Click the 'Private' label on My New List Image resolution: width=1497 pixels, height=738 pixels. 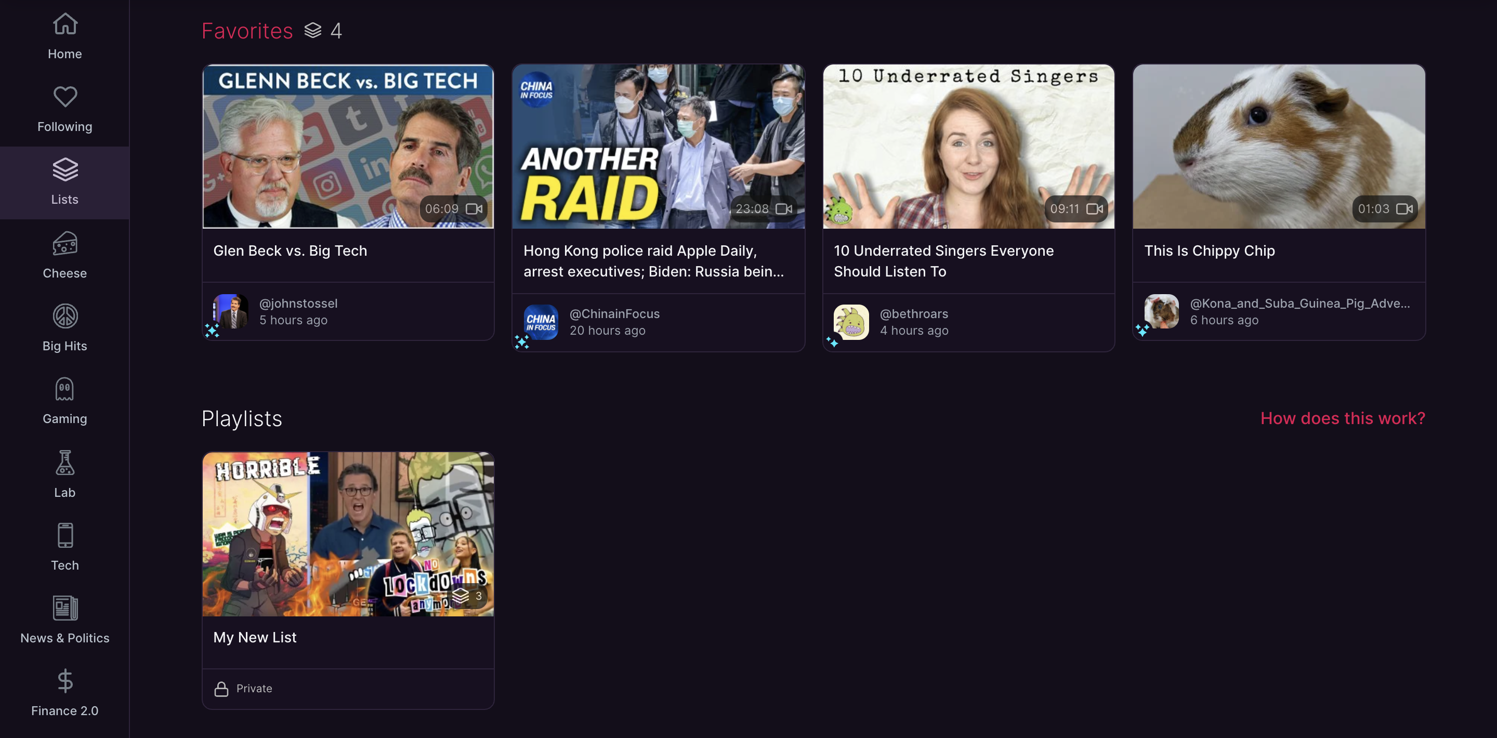point(254,689)
